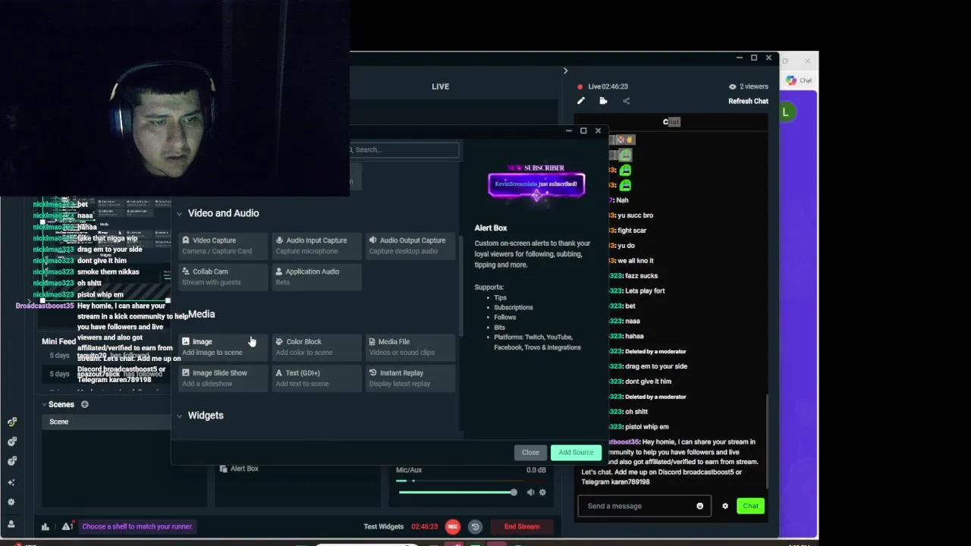
Task: Click the Test Widgets button
Action: (384, 526)
